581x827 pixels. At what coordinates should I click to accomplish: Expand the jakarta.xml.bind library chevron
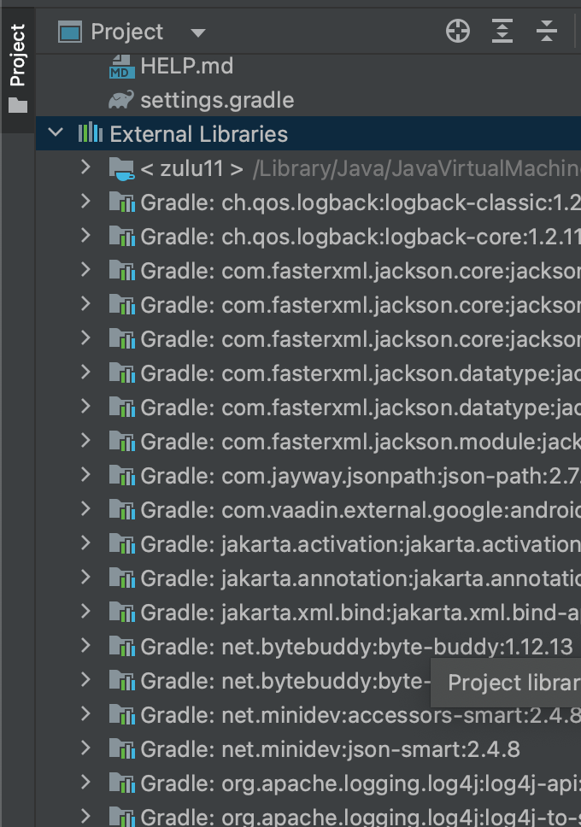coord(85,612)
